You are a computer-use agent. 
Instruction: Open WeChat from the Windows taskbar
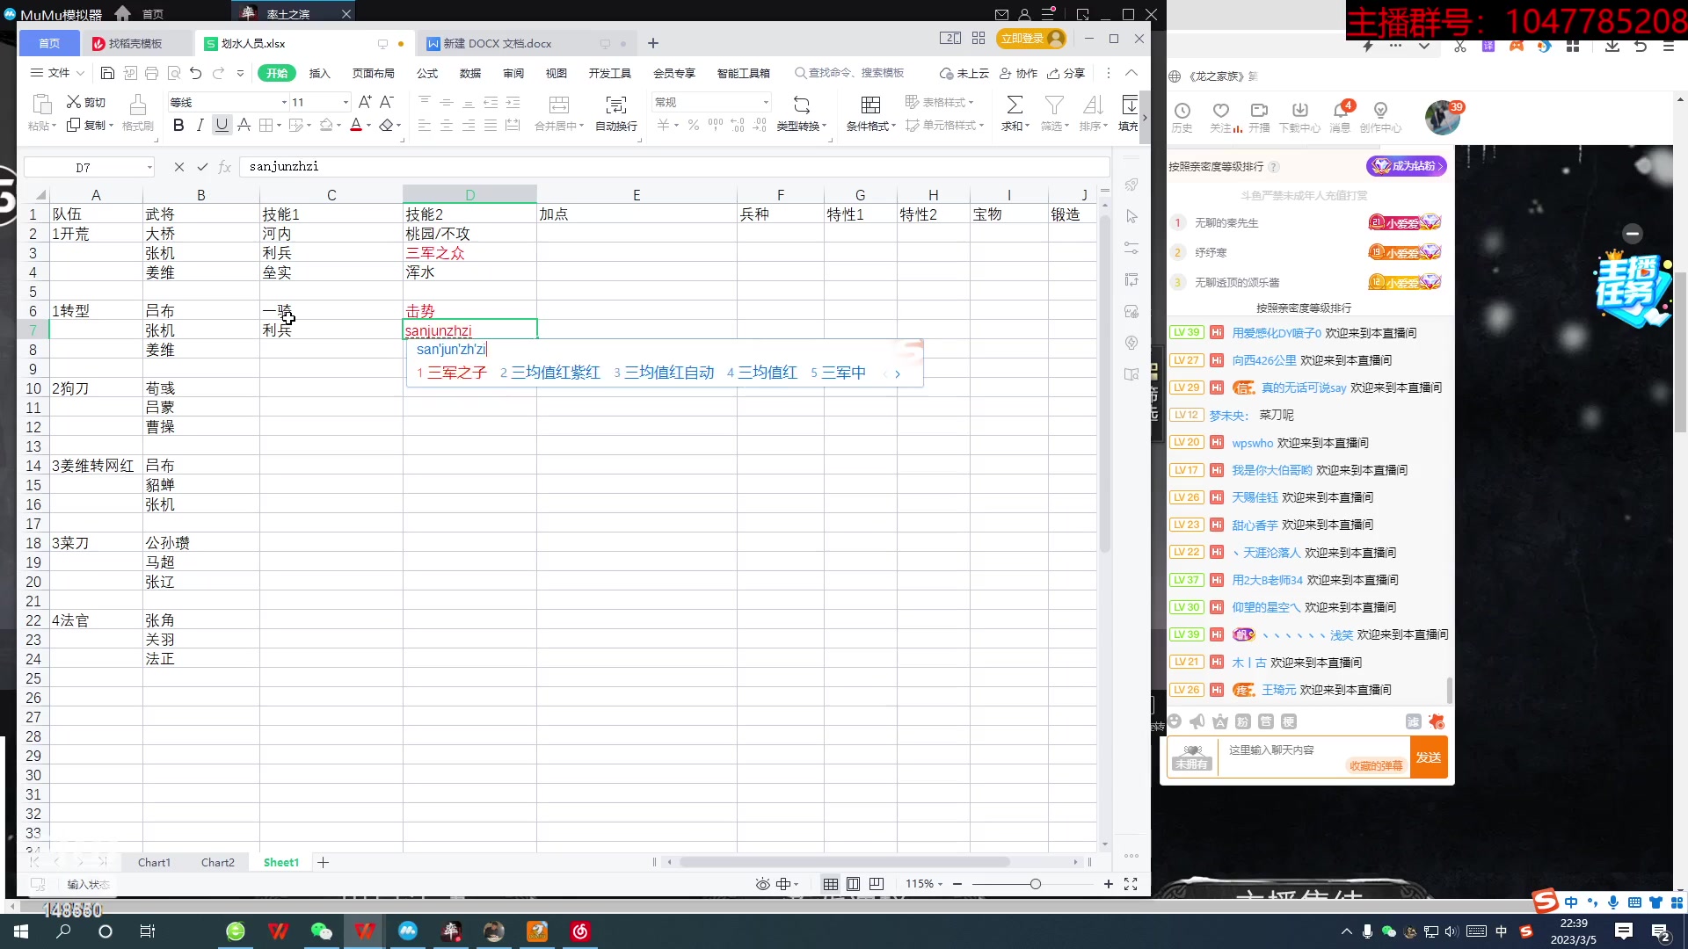(x=322, y=931)
